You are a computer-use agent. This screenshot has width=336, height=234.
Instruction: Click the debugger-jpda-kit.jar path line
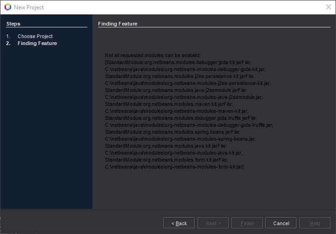pyautogui.click(x=185, y=69)
